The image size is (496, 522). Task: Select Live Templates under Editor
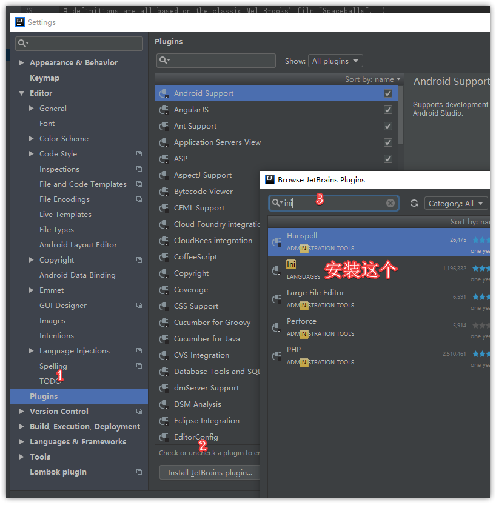[x=65, y=215]
